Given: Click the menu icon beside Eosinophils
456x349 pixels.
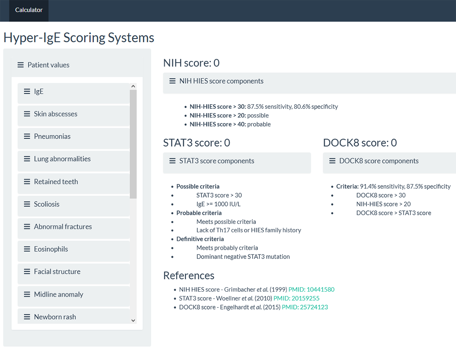Looking at the screenshot, I should (x=27, y=249).
